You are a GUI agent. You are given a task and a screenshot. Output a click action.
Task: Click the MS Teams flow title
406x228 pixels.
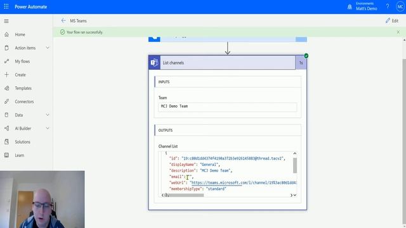(78, 21)
